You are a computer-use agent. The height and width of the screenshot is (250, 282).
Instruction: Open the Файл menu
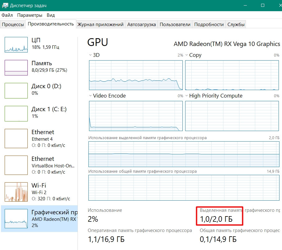point(7,15)
